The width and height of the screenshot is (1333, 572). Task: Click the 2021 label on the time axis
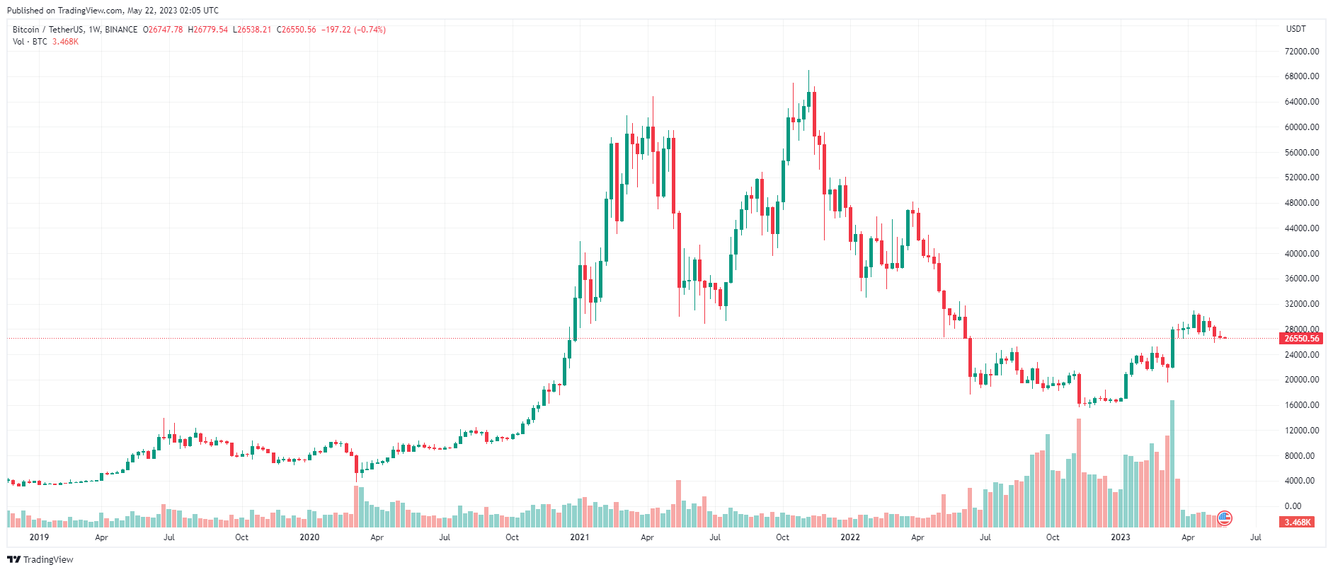[x=580, y=537]
